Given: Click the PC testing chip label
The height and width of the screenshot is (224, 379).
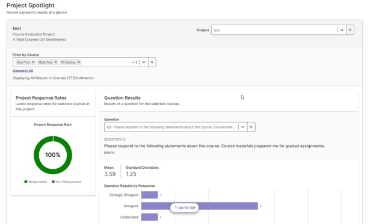Looking at the screenshot, I should tap(68, 62).
